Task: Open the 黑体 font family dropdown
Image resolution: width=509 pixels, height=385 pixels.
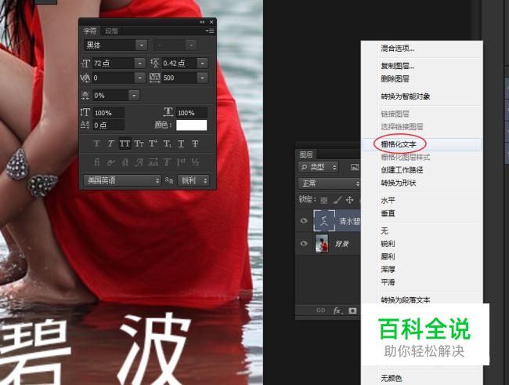Action: point(142,45)
